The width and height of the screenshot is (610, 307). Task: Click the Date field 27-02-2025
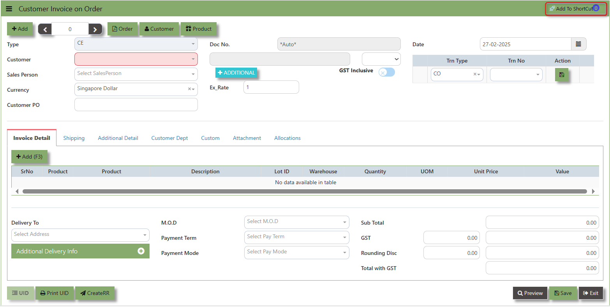[525, 44]
